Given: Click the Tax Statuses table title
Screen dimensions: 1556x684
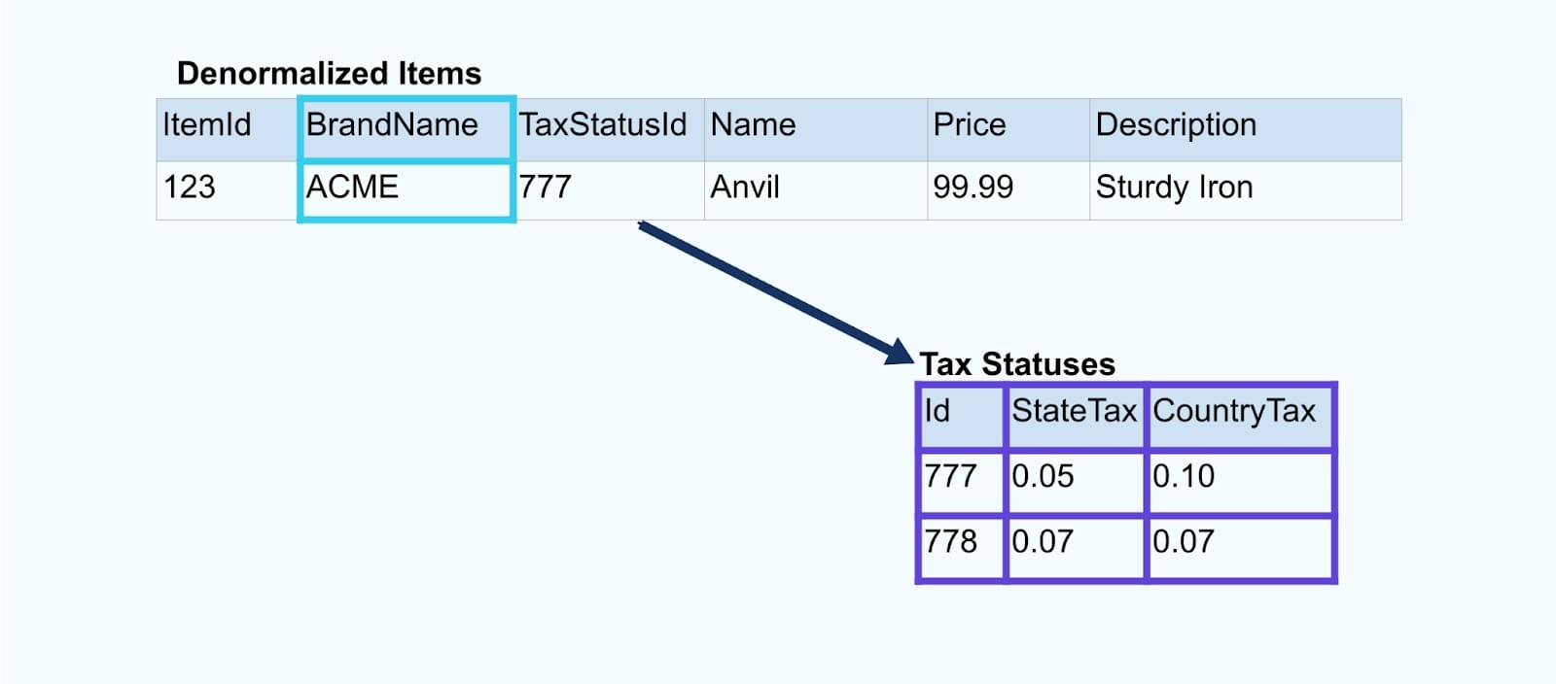Looking at the screenshot, I should [1017, 363].
